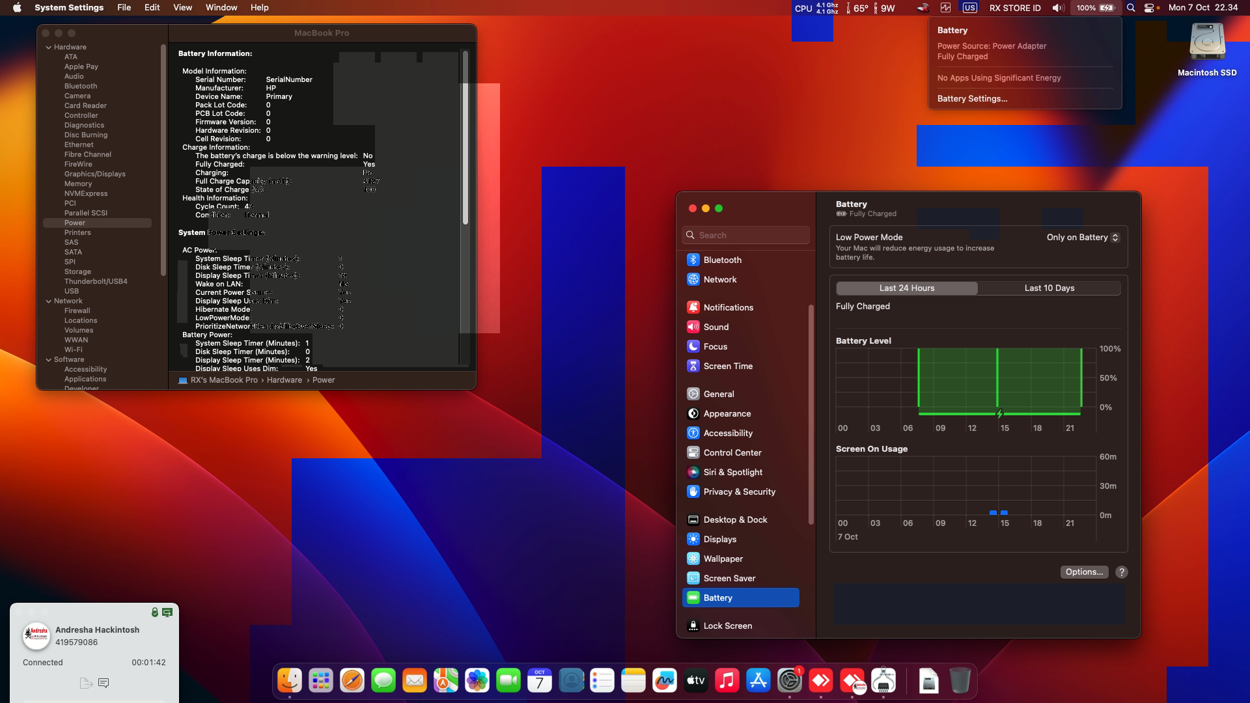Switch to Last 24 Hours tab

(x=906, y=288)
